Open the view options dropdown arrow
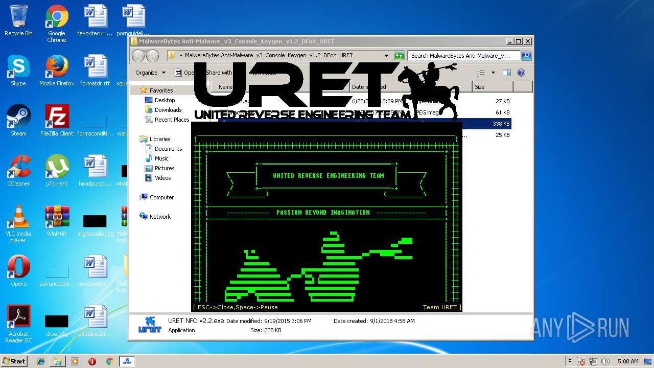Image resolution: width=654 pixels, height=368 pixels. click(x=493, y=73)
